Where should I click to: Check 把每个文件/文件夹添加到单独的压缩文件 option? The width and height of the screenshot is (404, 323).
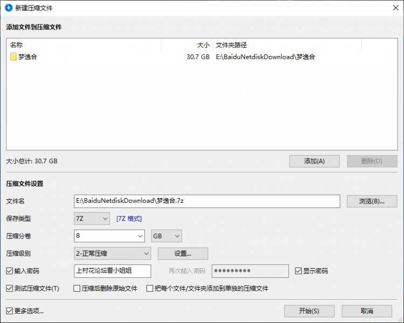(150, 288)
